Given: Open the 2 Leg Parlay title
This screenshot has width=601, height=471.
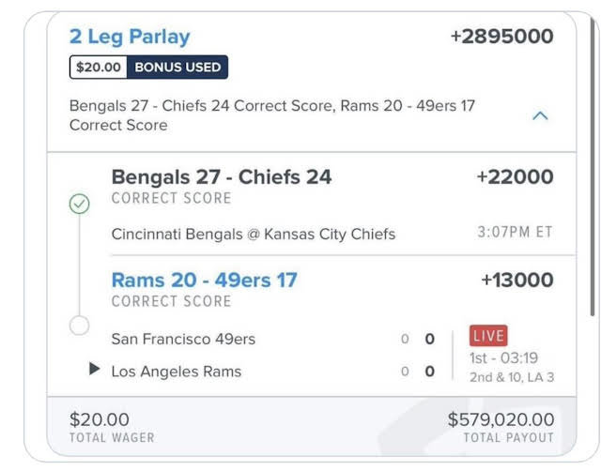Looking at the screenshot, I should pos(130,37).
